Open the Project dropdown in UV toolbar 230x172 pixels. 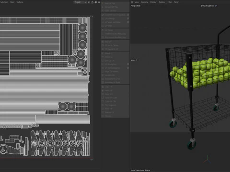80,2
